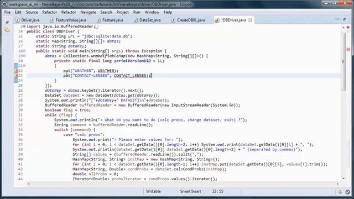Click 'double allProbs = 0;' on line 43
The width and height of the screenshot is (354, 199).
coord(95,174)
